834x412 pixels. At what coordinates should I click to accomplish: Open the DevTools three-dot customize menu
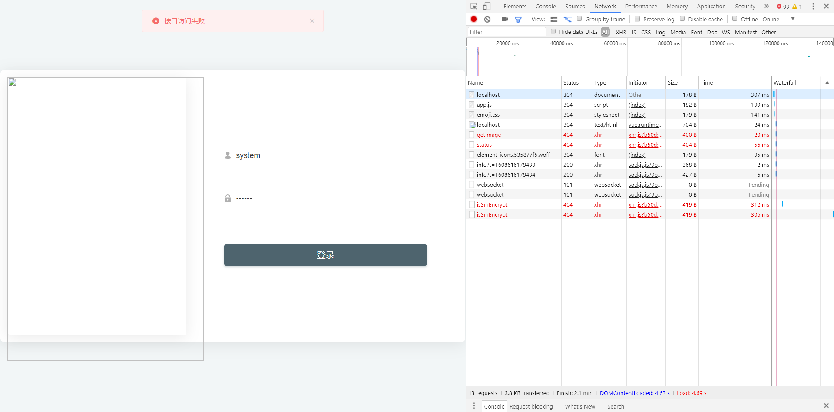click(813, 7)
